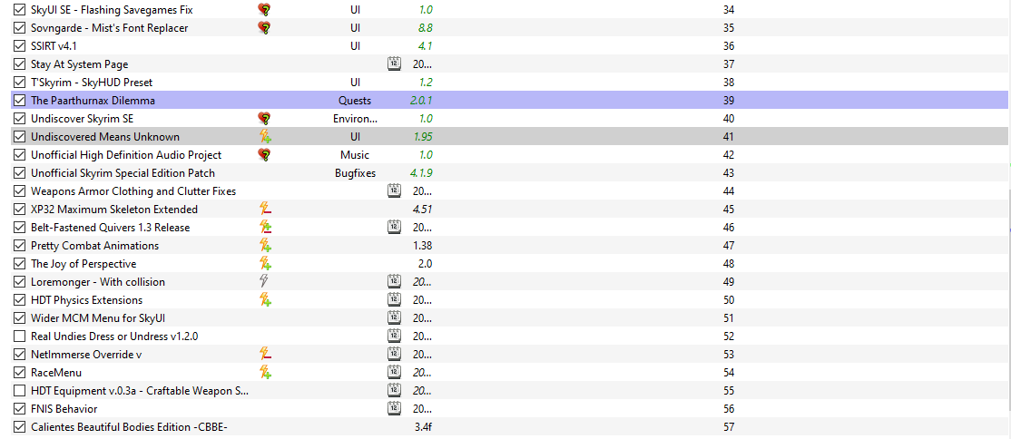This screenshot has width=1011, height=439.
Task: Enable HDT Equipment Craftable Weapon mod checkbox
Action: 19,390
